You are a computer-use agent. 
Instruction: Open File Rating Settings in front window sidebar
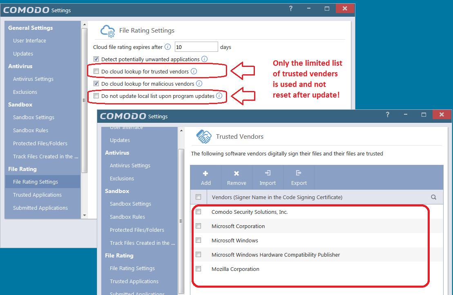tap(132, 268)
